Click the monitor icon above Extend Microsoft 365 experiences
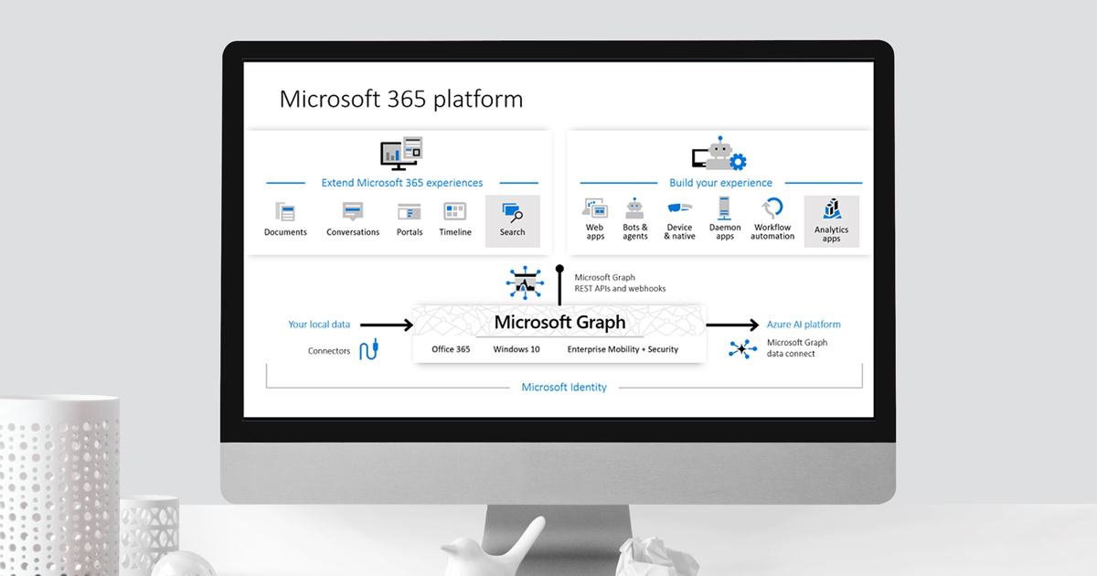The width and height of the screenshot is (1097, 576). (x=401, y=153)
